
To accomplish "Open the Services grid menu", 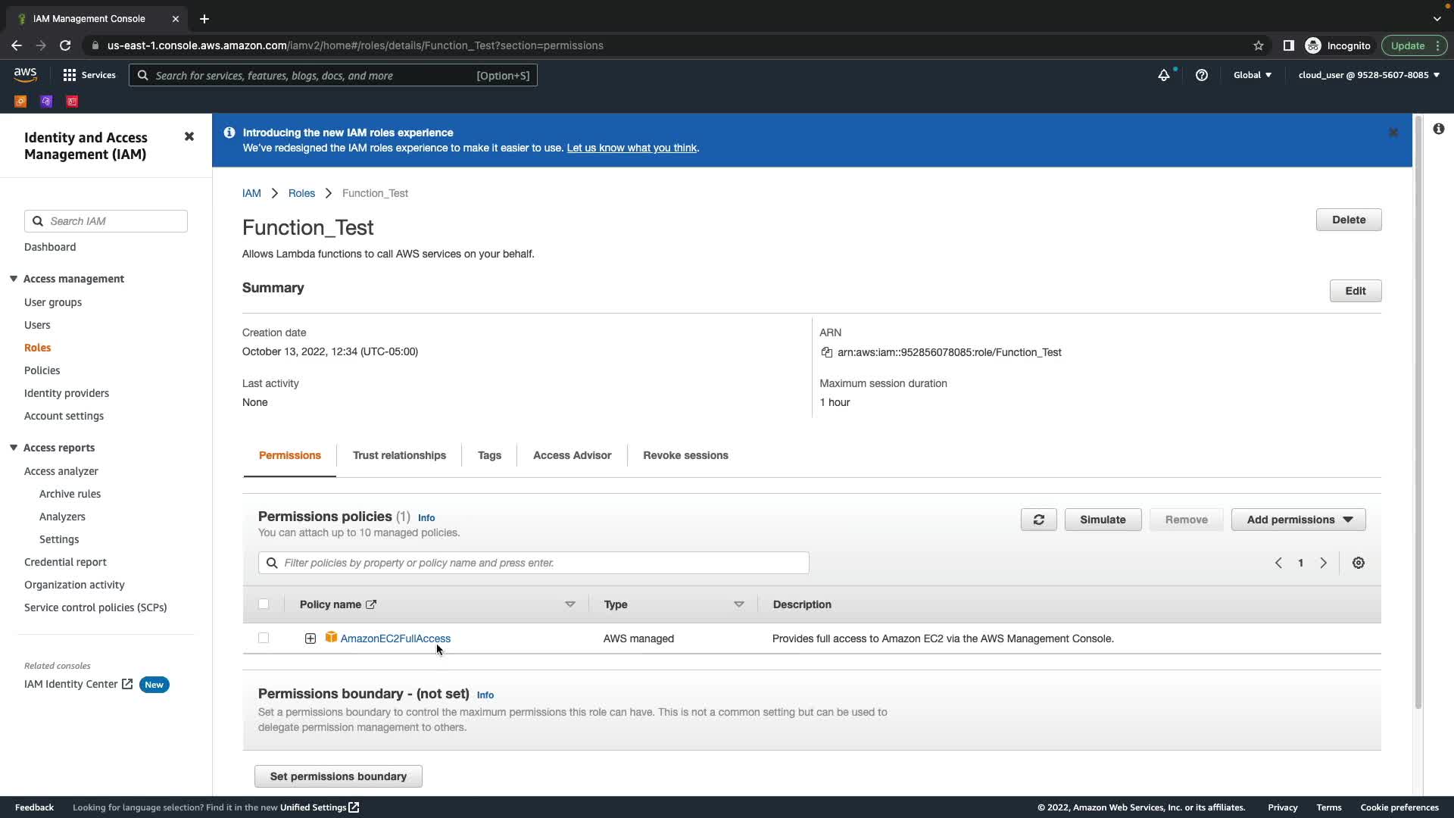I will coord(89,75).
